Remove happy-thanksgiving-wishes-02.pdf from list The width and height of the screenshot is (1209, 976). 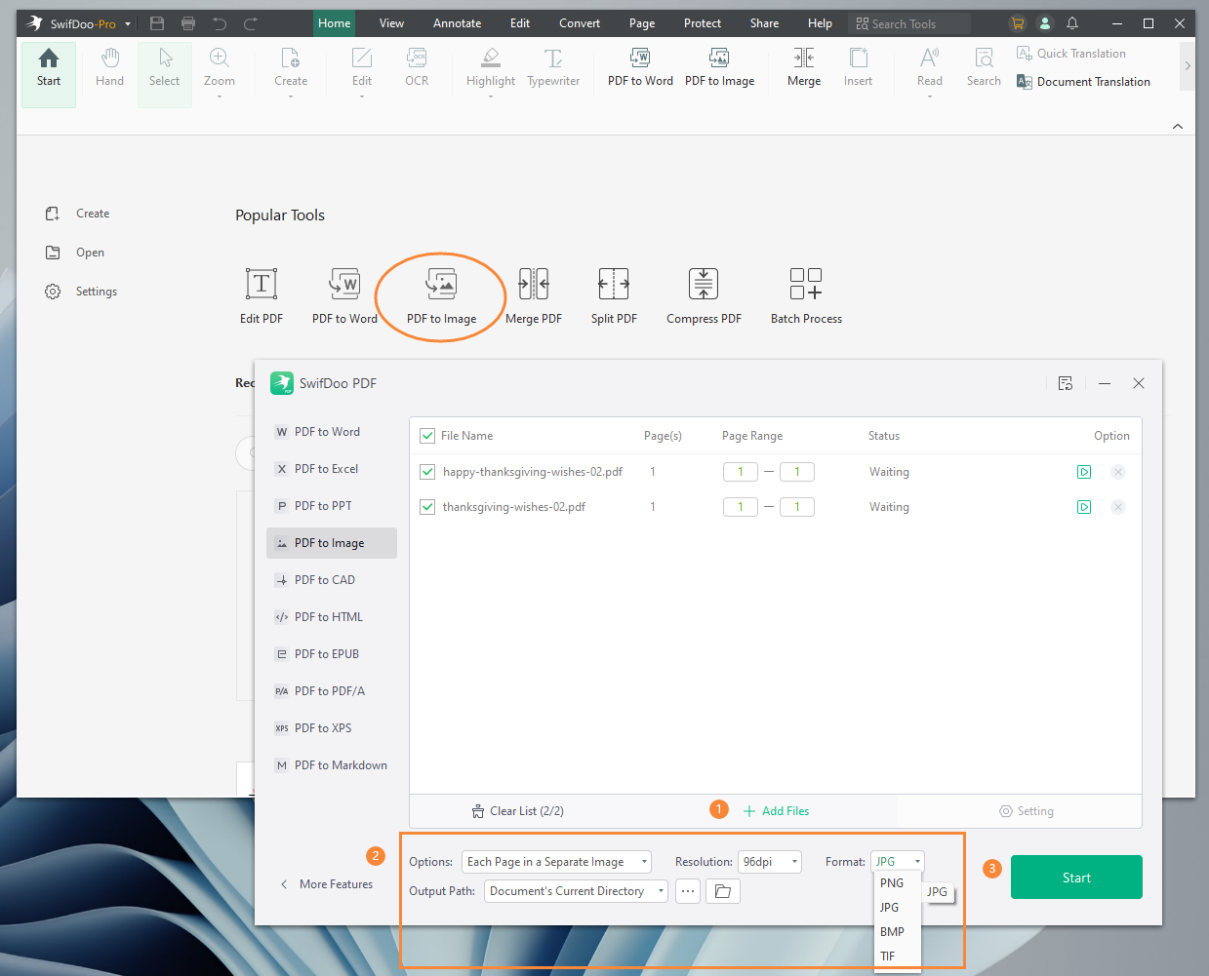[1118, 472]
